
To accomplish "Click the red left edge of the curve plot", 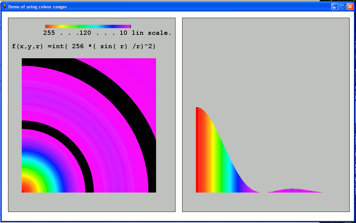I will click(x=197, y=151).
